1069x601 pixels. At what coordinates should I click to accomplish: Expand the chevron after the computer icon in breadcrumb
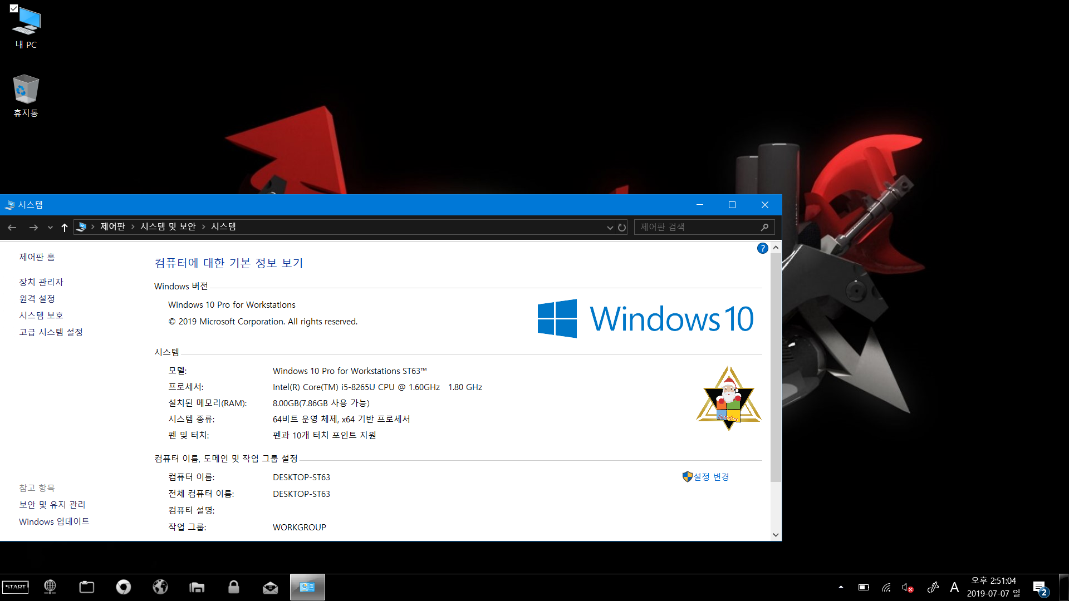pyautogui.click(x=92, y=226)
